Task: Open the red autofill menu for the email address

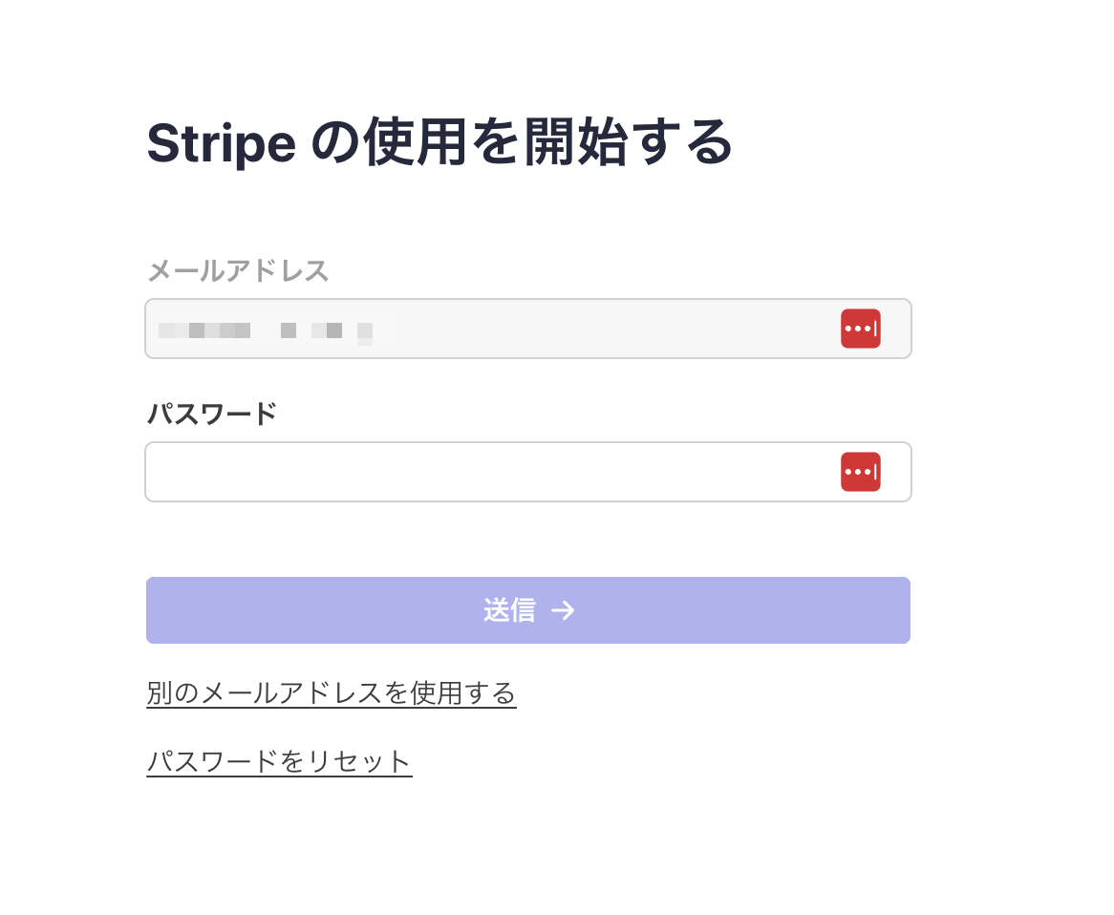Action: 860,329
